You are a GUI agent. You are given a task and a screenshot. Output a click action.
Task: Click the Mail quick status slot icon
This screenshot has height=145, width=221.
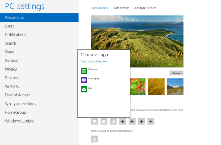click(x=104, y=121)
